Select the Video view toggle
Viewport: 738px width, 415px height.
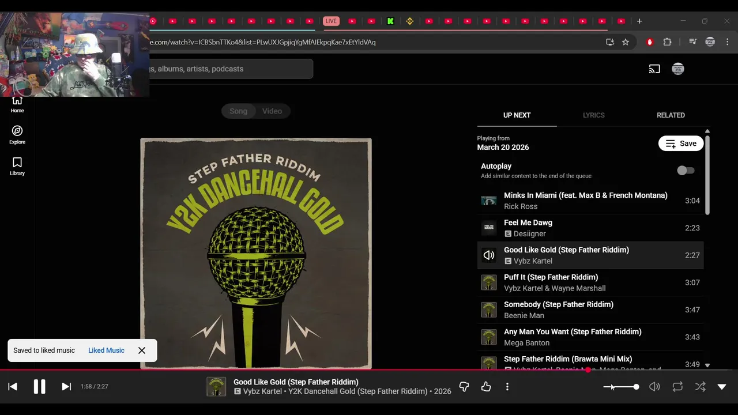272,111
